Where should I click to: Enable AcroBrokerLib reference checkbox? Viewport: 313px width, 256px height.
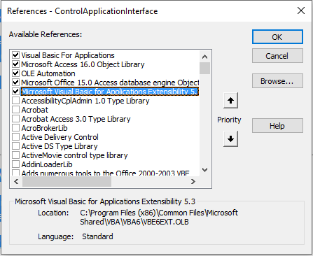click(x=15, y=128)
